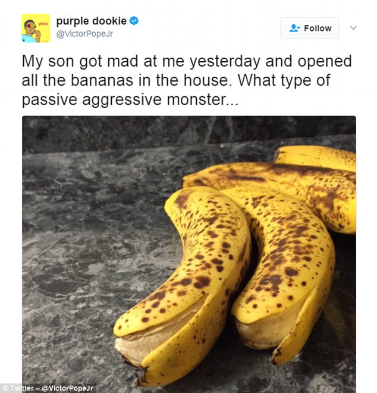Click the Twitter @VictorPopeJr watermark credit
This screenshot has height=393, width=377.
[48, 388]
